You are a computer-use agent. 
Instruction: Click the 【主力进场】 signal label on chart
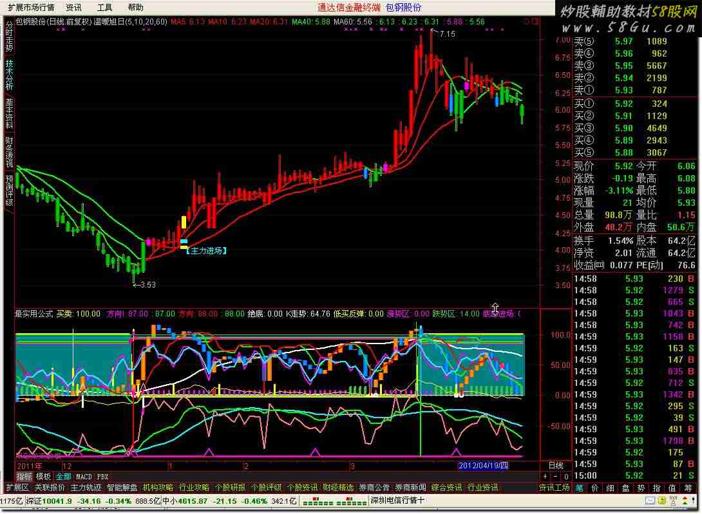[206, 250]
